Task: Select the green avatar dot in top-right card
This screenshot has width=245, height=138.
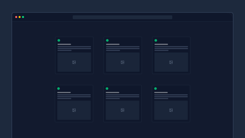Action: tap(156, 41)
